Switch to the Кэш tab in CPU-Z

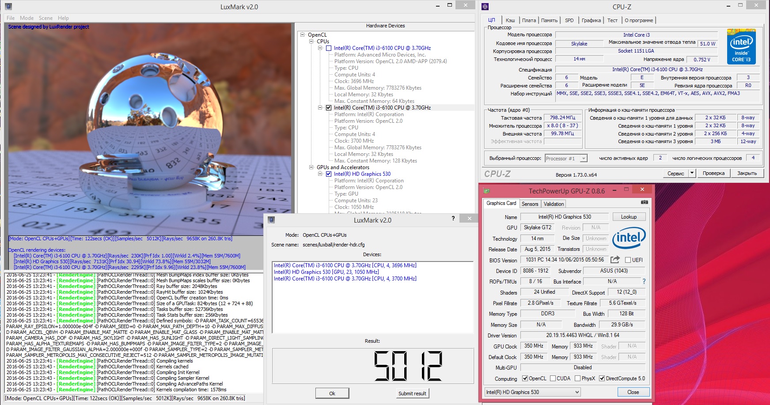click(510, 20)
